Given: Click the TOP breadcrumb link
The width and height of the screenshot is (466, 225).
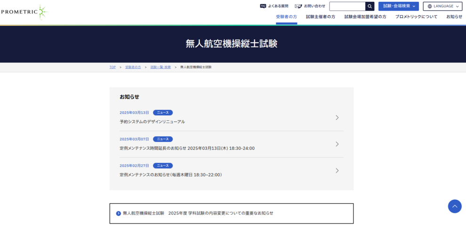Looking at the screenshot, I should 112,67.
